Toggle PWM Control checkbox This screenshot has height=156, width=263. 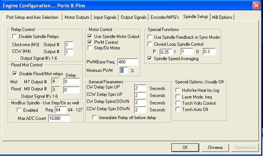click(90, 42)
